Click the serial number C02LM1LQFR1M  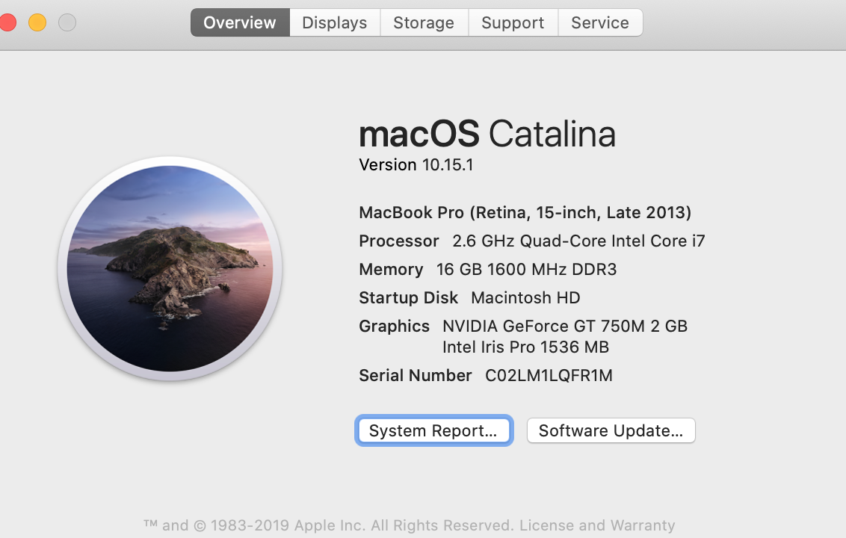[549, 376]
